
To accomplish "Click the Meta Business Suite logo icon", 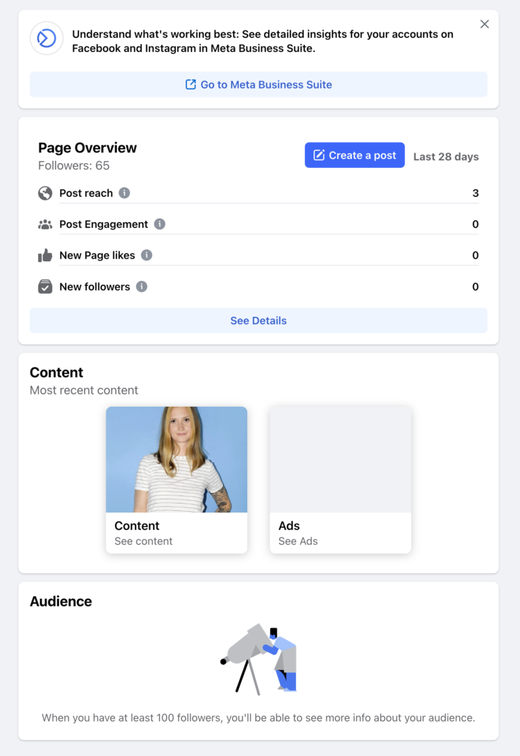I will (46, 38).
